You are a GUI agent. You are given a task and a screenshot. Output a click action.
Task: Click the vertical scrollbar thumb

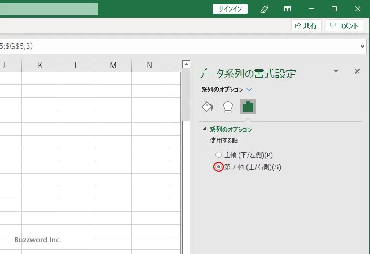point(186,187)
